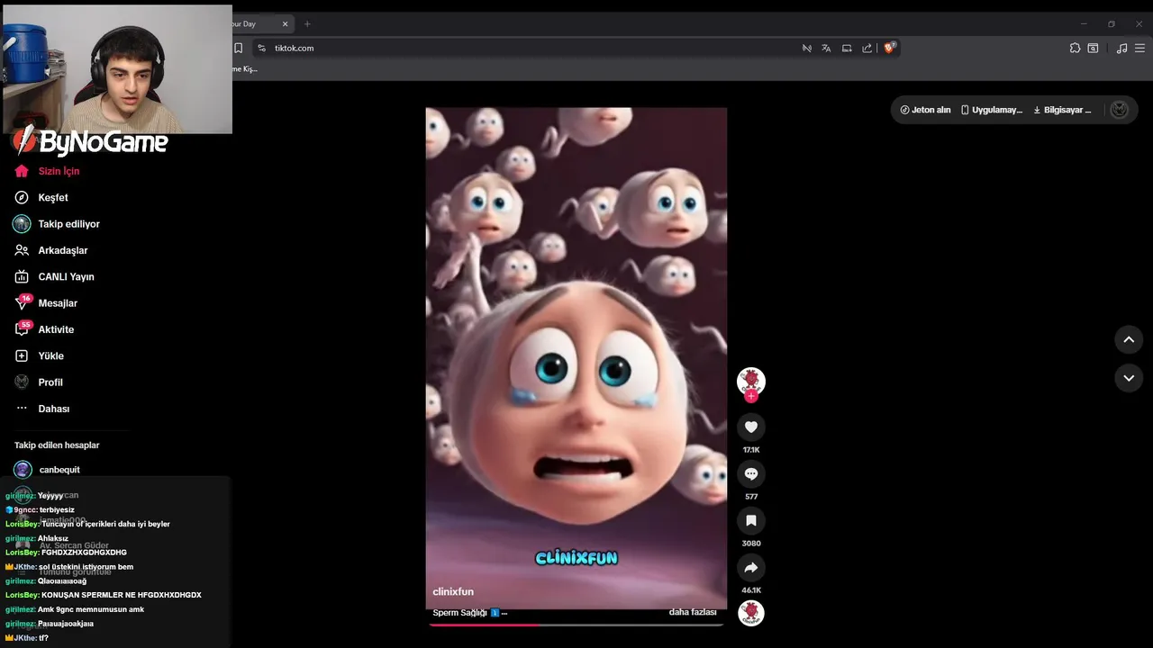Open the sound disc thumbnail
This screenshot has height=648, width=1153.
(x=751, y=613)
